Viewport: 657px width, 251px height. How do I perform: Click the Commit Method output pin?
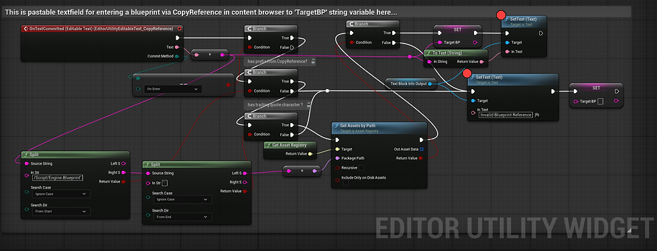click(177, 56)
